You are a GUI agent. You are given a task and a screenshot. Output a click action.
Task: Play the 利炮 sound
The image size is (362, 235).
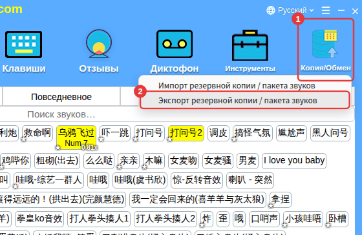coord(9,133)
